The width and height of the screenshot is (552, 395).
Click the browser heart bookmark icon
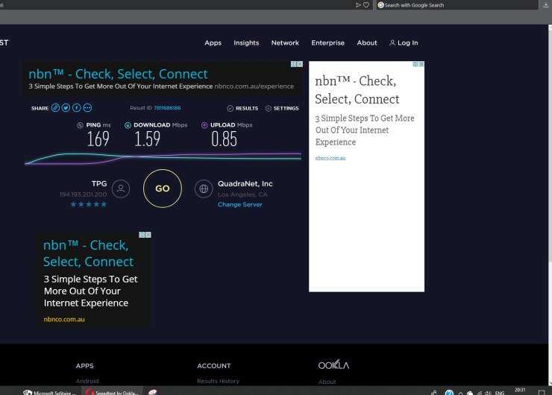click(x=366, y=5)
